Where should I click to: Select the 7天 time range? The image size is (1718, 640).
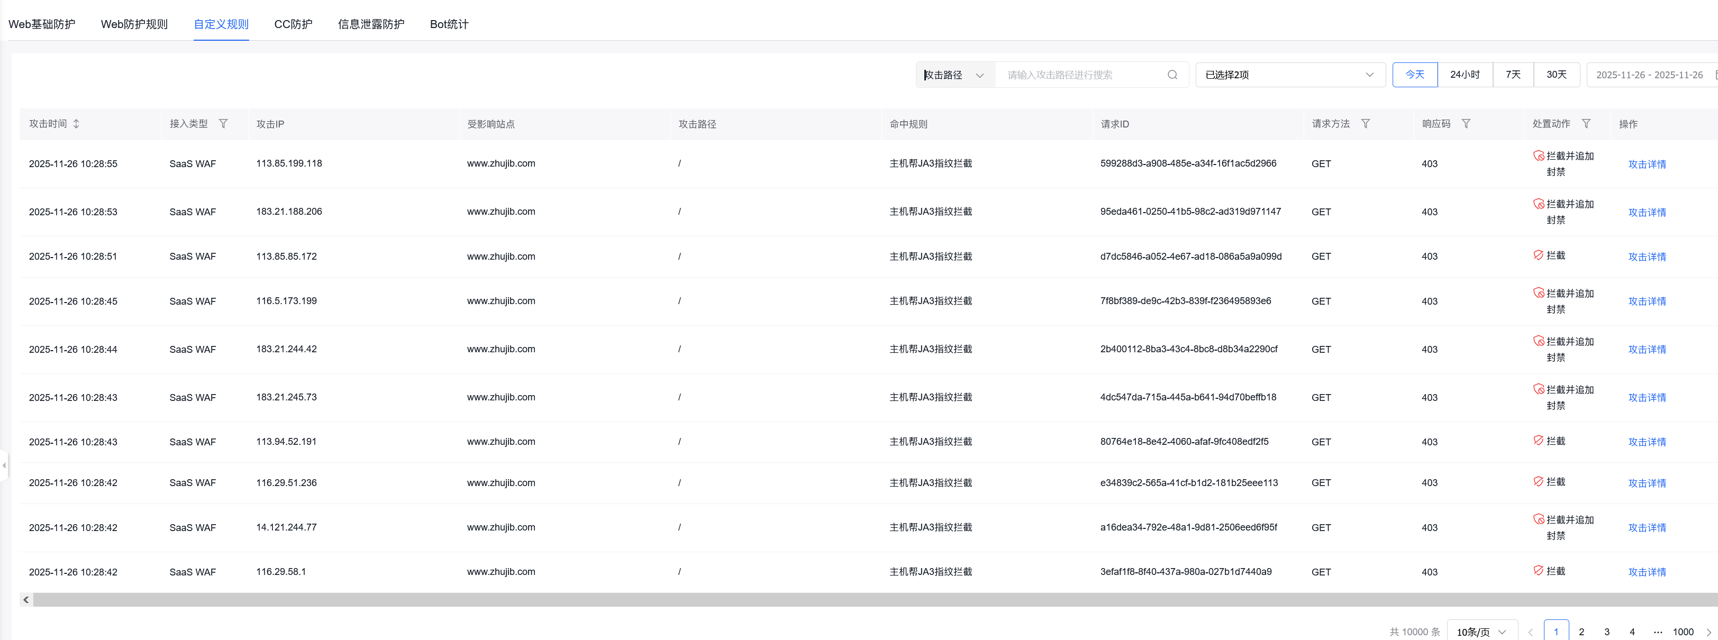click(x=1513, y=75)
